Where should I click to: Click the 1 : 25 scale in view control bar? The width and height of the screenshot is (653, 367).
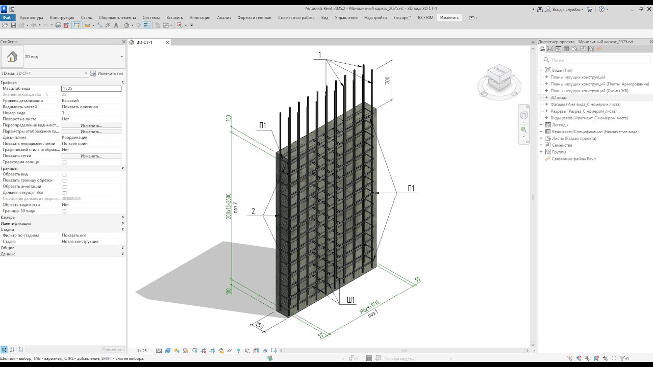click(x=142, y=351)
